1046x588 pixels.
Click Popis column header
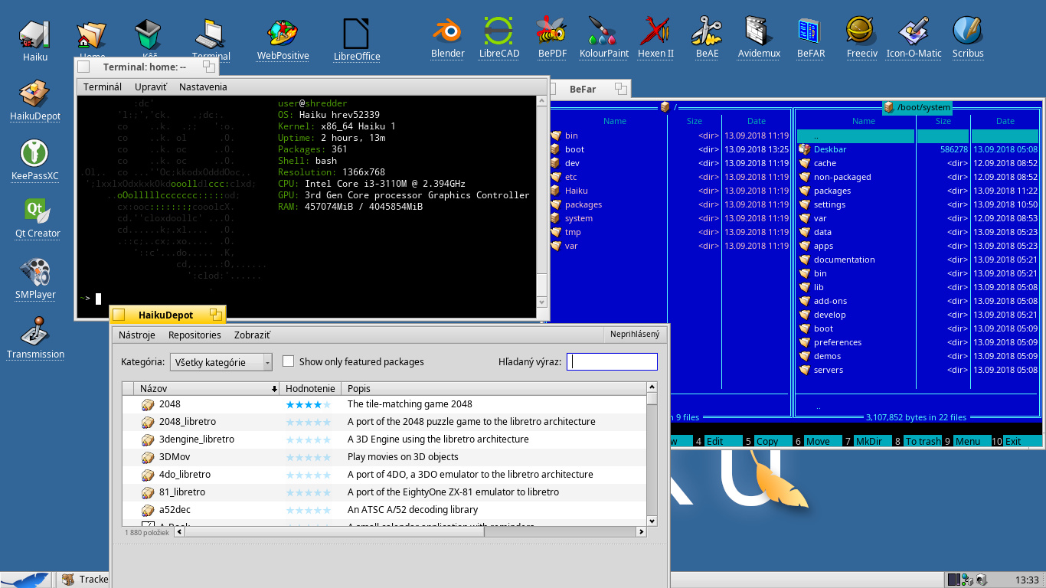tap(494, 388)
